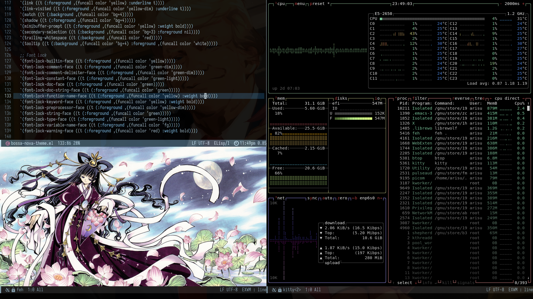Select the .emacs-3 process row
Viewport: 533px width, 299px height.
coord(422,114)
